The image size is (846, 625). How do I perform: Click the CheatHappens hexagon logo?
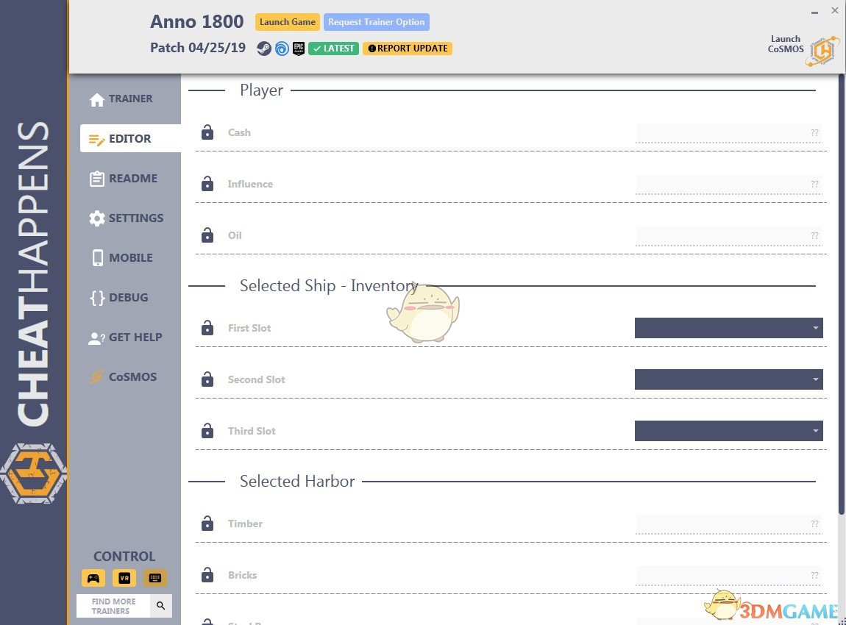35,473
